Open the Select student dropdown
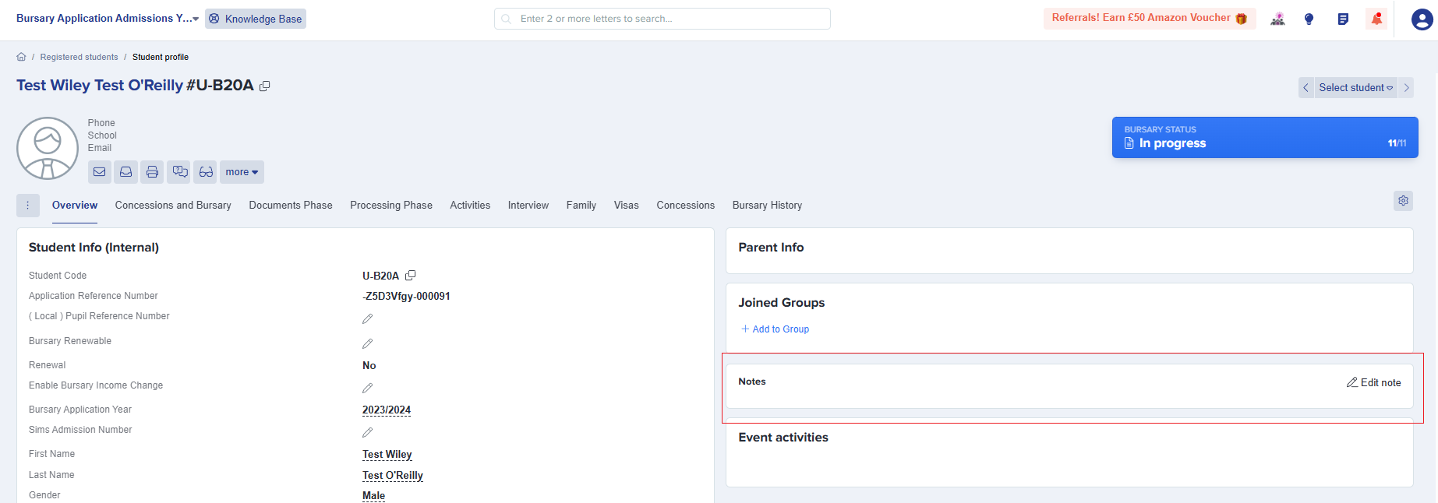The height and width of the screenshot is (503, 1438). click(x=1355, y=88)
